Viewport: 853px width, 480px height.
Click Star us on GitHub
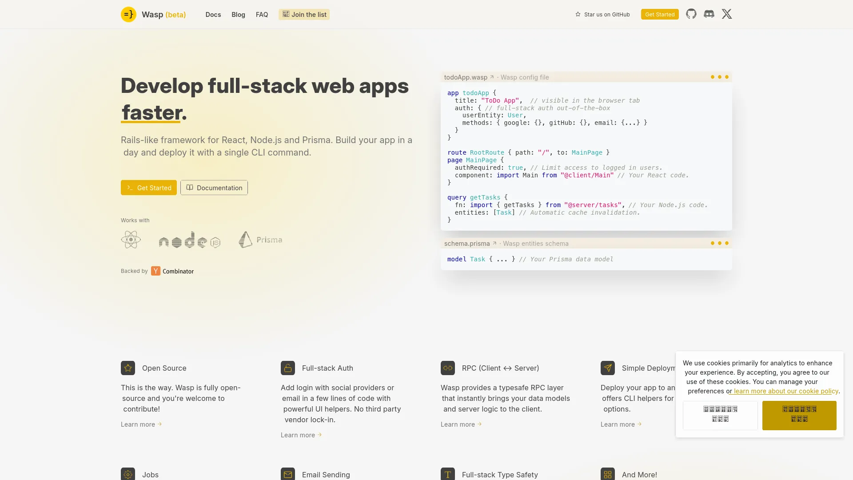[602, 14]
